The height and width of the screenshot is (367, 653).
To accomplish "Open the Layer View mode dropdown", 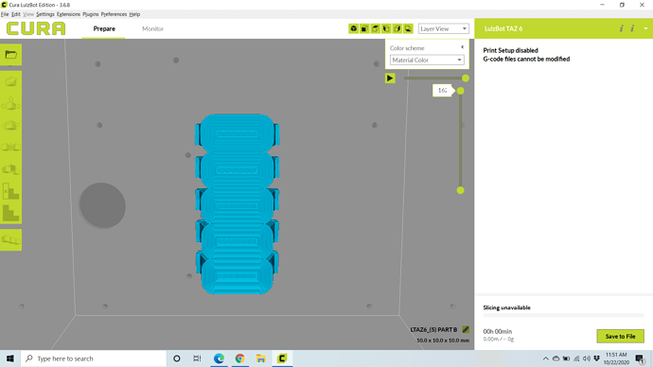I will [x=444, y=28].
